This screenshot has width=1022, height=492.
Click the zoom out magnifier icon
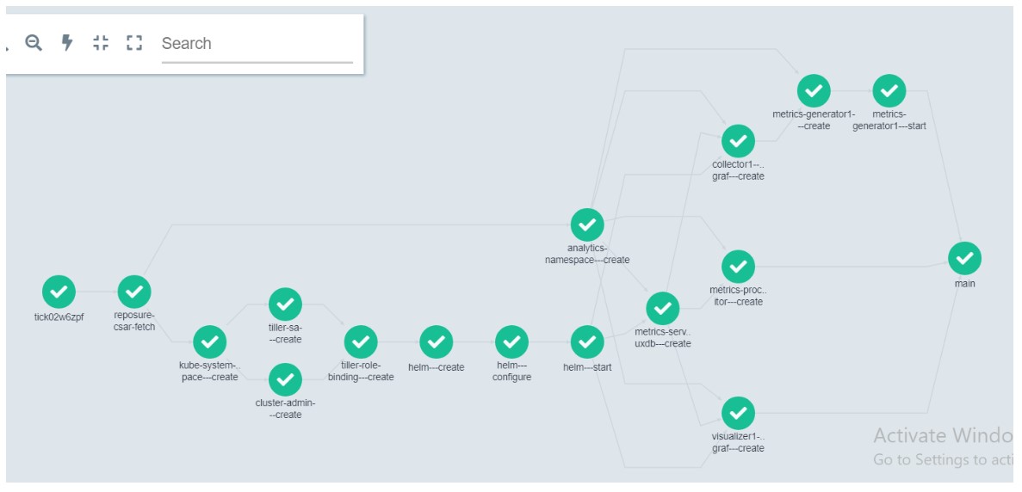point(34,43)
